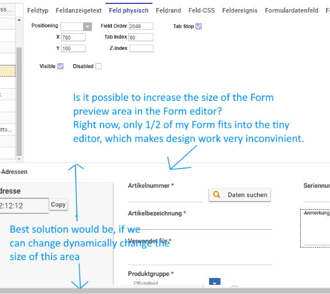
Task: Switch to the Formulardatenfeld tab
Action: (x=292, y=10)
